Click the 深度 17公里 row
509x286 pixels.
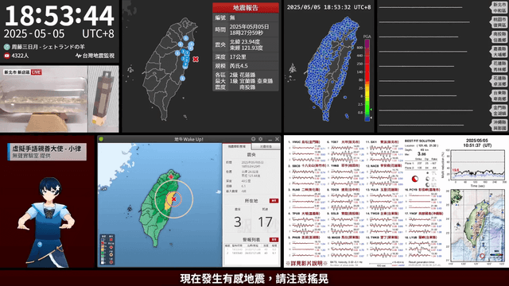(246, 56)
